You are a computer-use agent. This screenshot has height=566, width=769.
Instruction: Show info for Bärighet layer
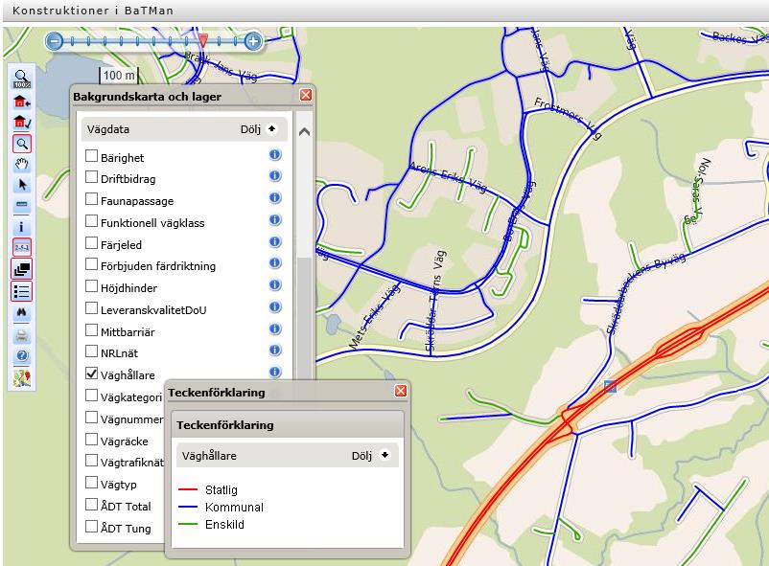[275, 155]
